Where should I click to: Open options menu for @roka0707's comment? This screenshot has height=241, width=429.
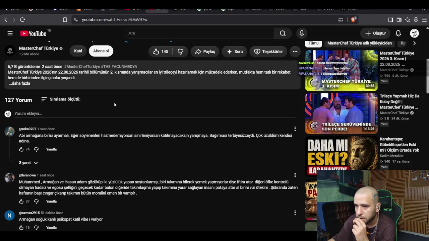[295, 129]
